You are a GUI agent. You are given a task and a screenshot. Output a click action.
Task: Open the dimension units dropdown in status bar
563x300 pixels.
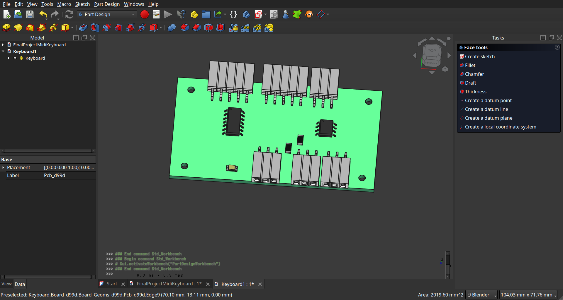[x=528, y=295]
